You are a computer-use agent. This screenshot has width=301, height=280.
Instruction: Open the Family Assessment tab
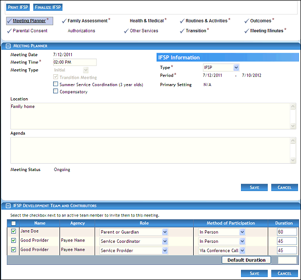[x=87, y=21]
